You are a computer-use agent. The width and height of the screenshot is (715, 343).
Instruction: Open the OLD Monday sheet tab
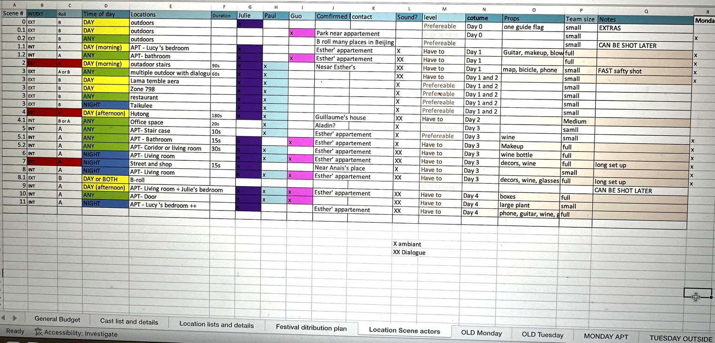(x=481, y=333)
